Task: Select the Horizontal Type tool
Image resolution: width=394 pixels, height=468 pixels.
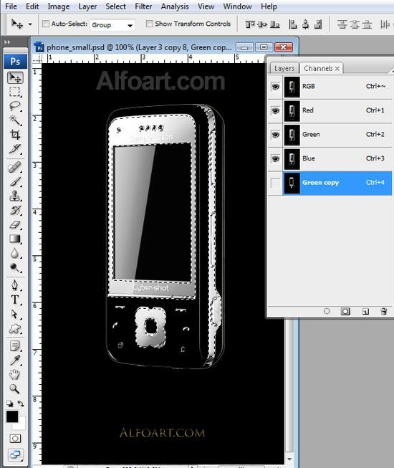Action: coord(15,300)
